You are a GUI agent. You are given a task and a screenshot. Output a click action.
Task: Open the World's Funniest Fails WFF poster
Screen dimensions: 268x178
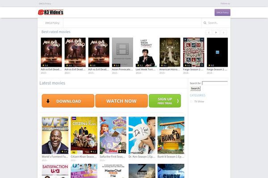[x=55, y=135]
